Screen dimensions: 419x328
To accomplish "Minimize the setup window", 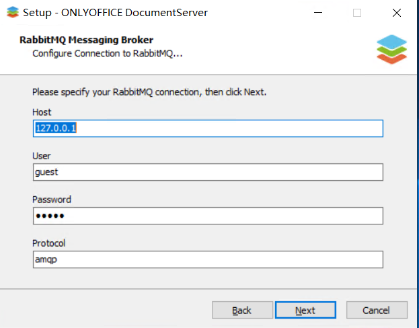I will coord(318,13).
